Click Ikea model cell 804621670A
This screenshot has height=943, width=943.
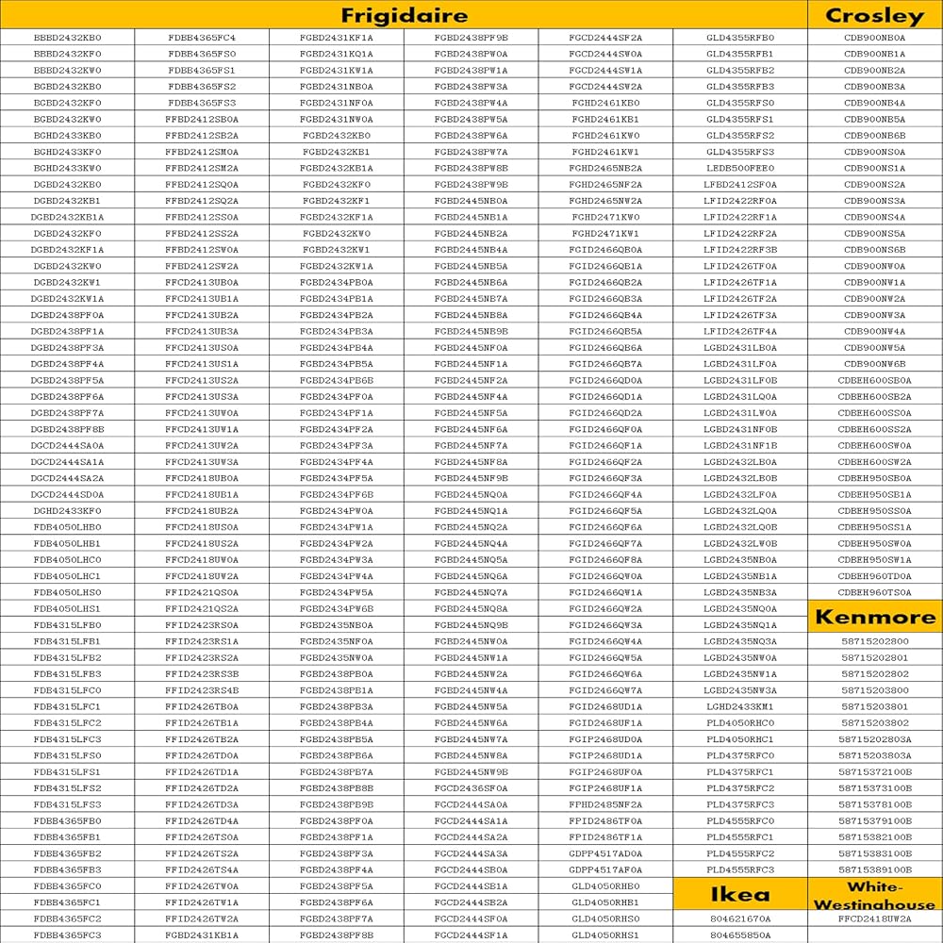[x=740, y=918]
